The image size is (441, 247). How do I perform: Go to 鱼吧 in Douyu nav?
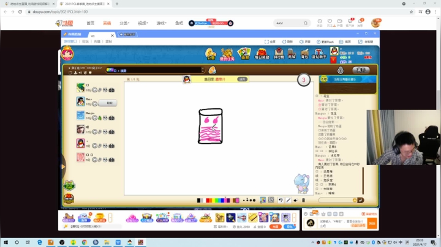pos(179,23)
